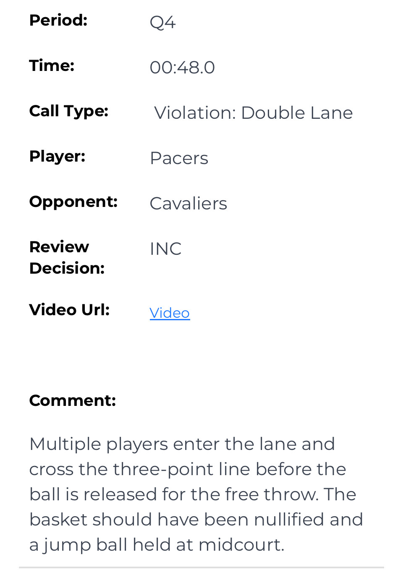The width and height of the screenshot is (403, 570).
Task: Select the Pacers value
Action: [x=179, y=158]
